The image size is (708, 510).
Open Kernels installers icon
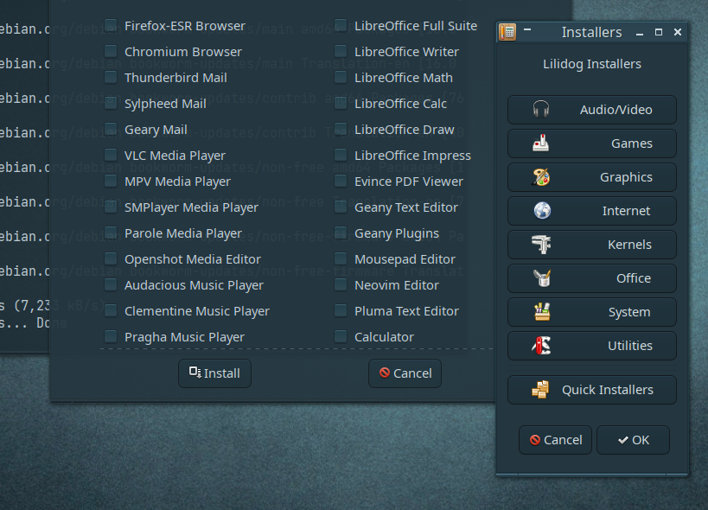coord(540,245)
